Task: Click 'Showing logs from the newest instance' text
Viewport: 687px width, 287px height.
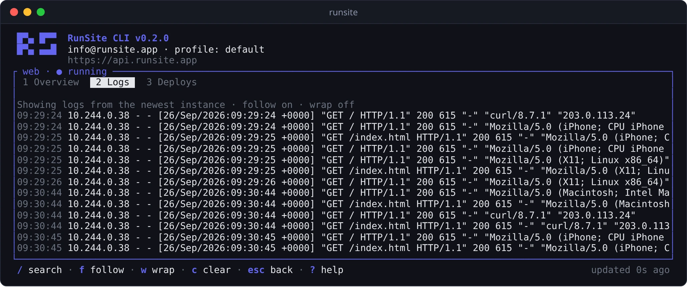Action: click(121, 105)
